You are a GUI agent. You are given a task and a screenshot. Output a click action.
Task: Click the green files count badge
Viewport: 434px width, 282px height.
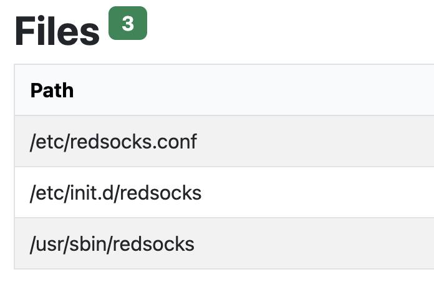tap(127, 24)
